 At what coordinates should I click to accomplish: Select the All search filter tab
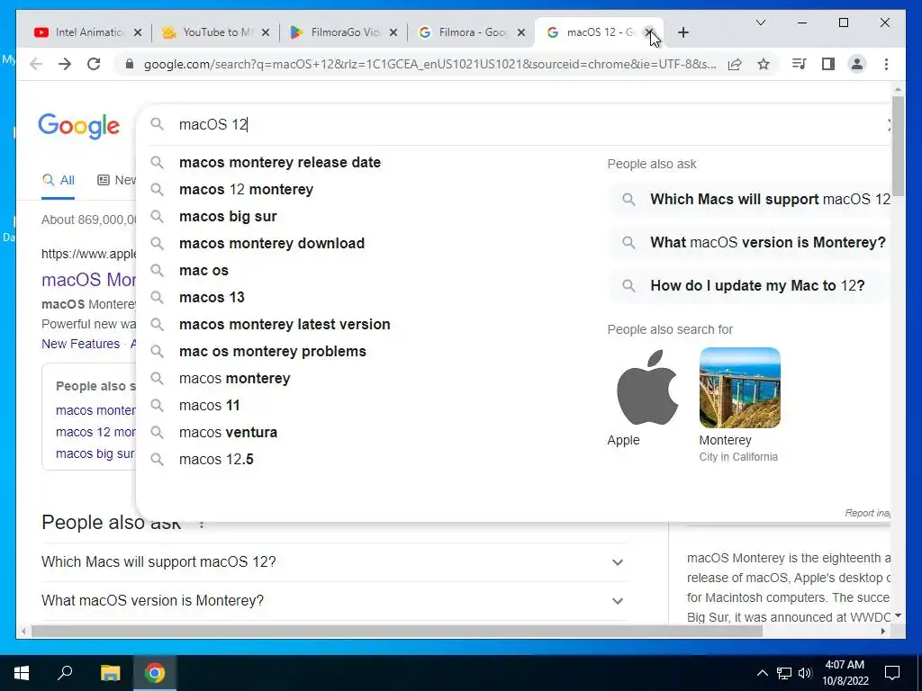59,180
